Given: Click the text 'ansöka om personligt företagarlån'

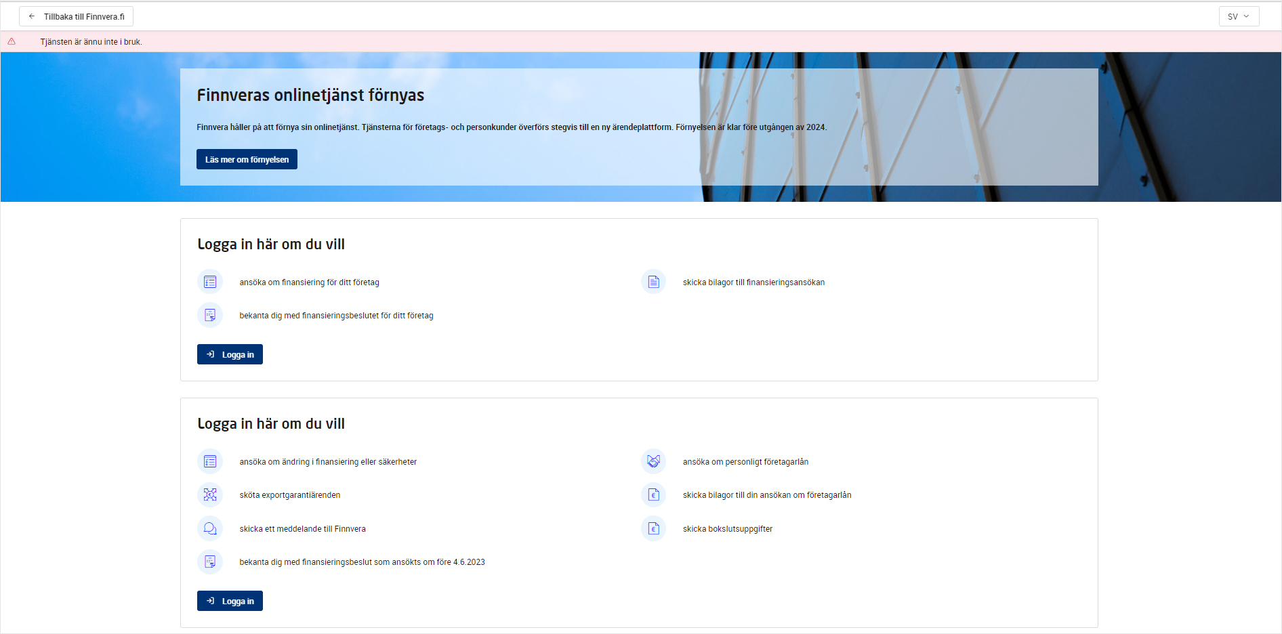Looking at the screenshot, I should pyautogui.click(x=745, y=462).
